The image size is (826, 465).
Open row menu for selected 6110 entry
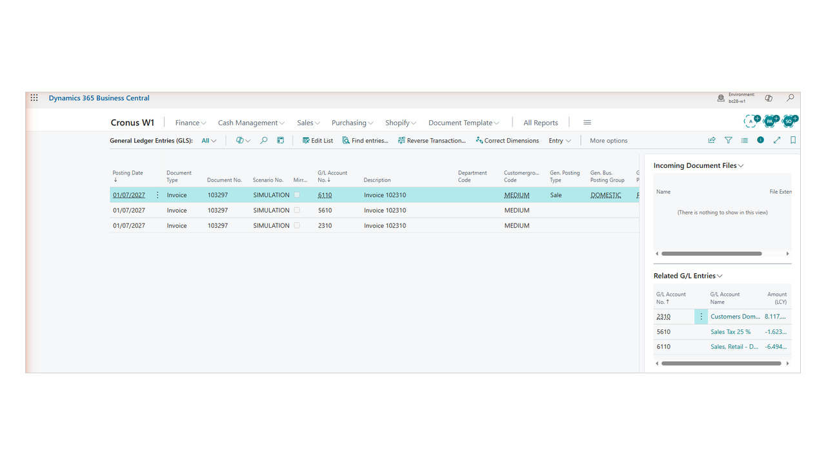[x=157, y=195]
